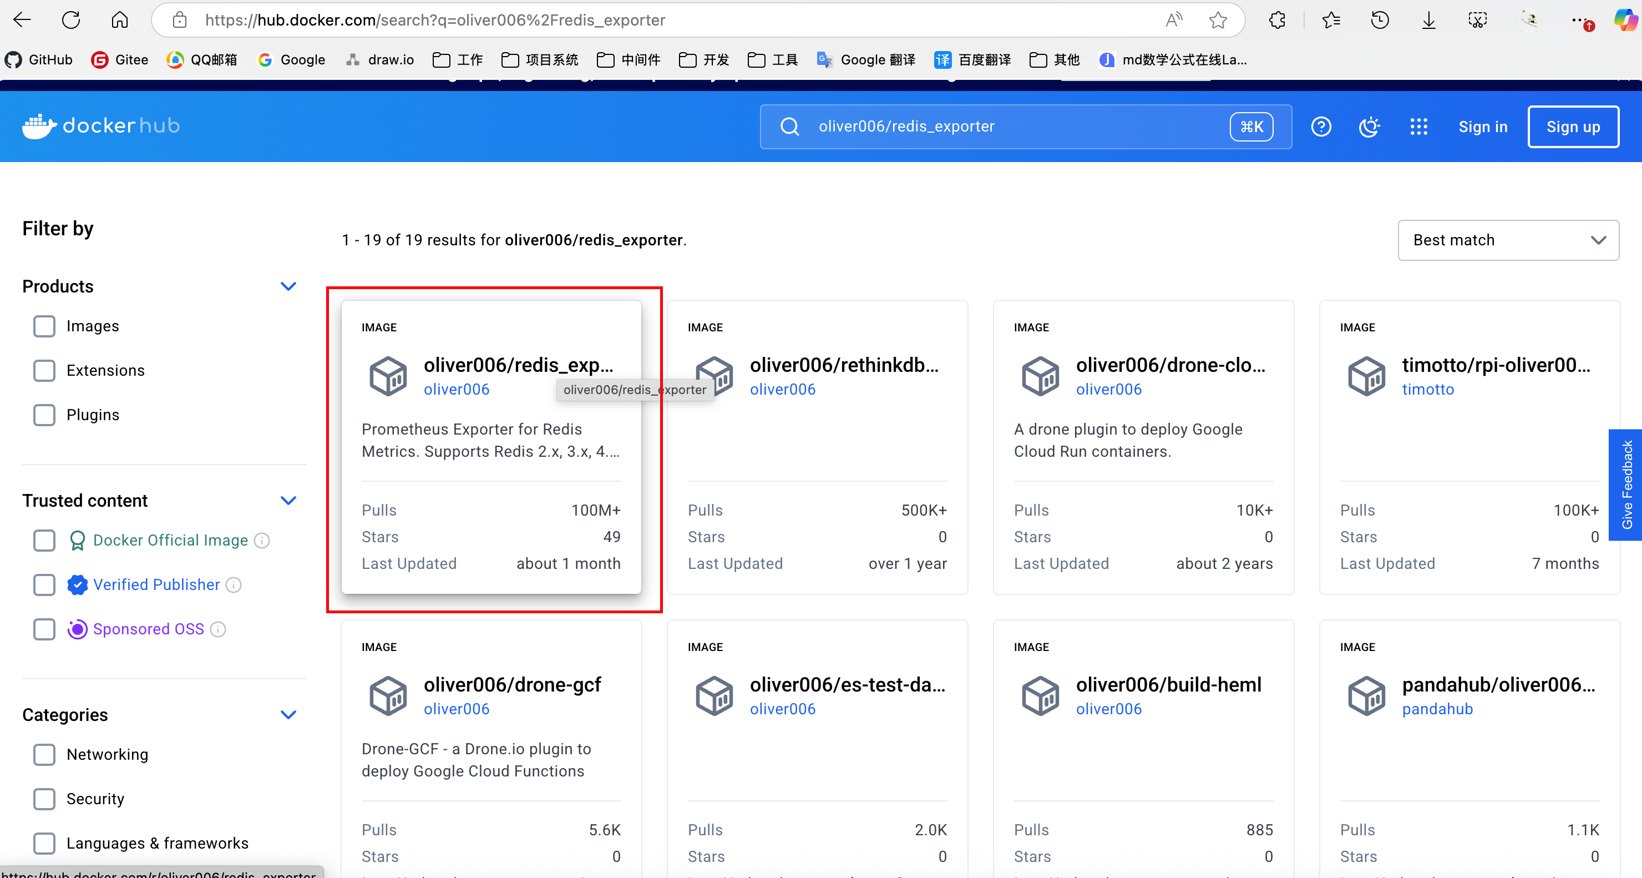The width and height of the screenshot is (1642, 878).
Task: Open the timotto publisher link
Action: 1428,390
